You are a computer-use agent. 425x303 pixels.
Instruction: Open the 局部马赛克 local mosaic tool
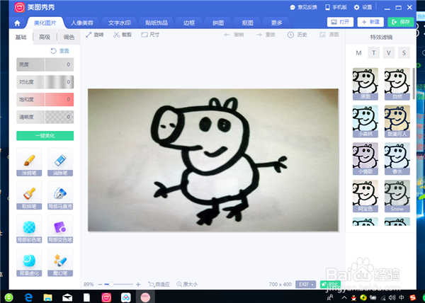pyautogui.click(x=60, y=195)
